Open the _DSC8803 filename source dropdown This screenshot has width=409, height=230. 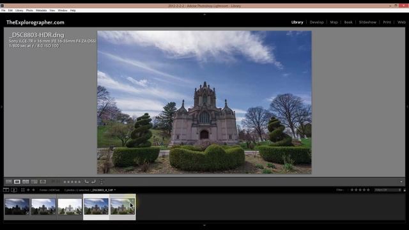click(104, 190)
